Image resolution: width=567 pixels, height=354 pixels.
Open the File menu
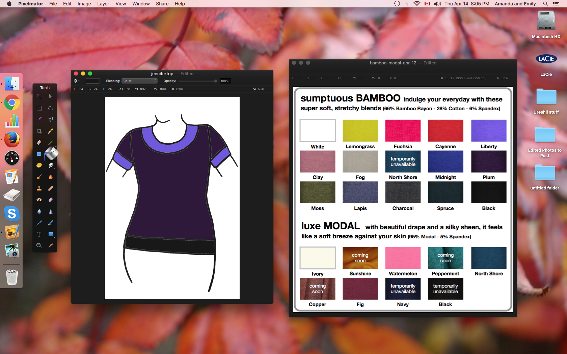(x=53, y=4)
